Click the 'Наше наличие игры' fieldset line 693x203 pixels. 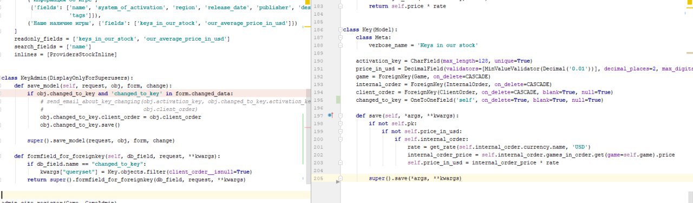162,23
